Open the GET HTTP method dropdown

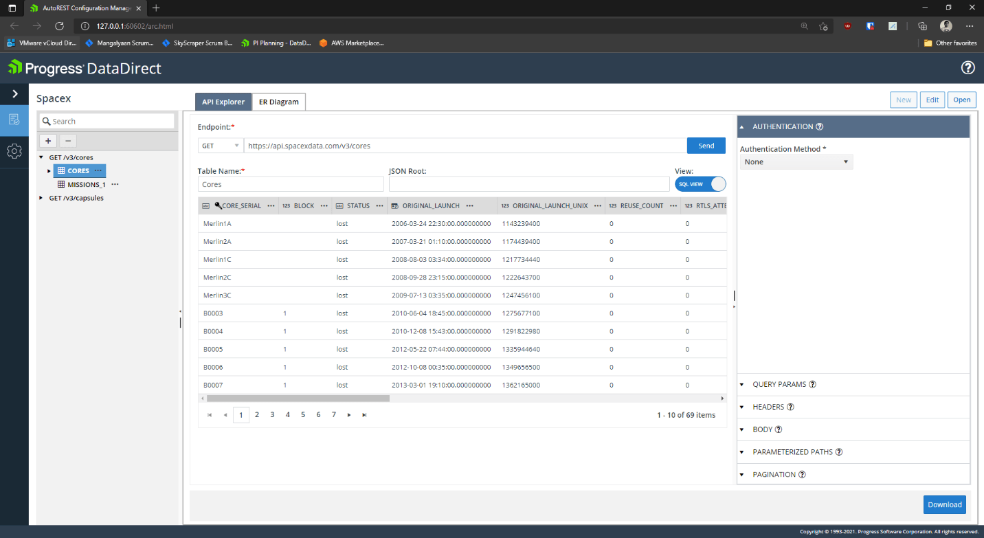[x=220, y=146]
